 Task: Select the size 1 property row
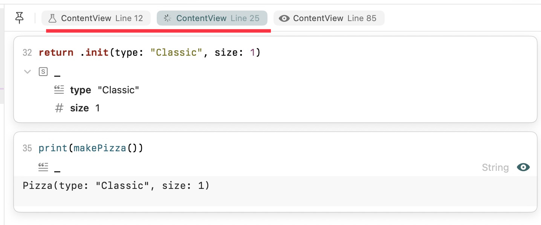(x=77, y=108)
